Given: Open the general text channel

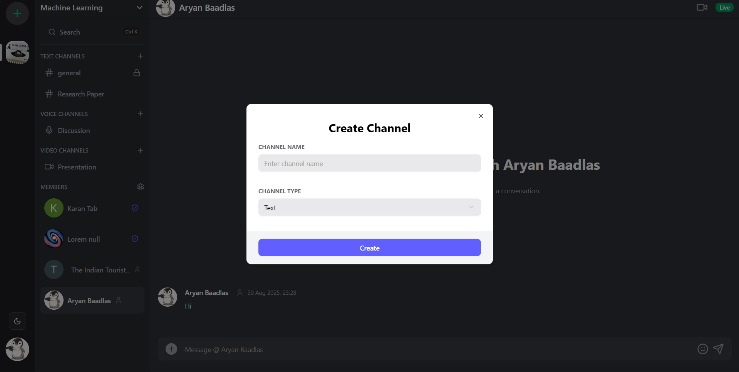Looking at the screenshot, I should pyautogui.click(x=69, y=73).
